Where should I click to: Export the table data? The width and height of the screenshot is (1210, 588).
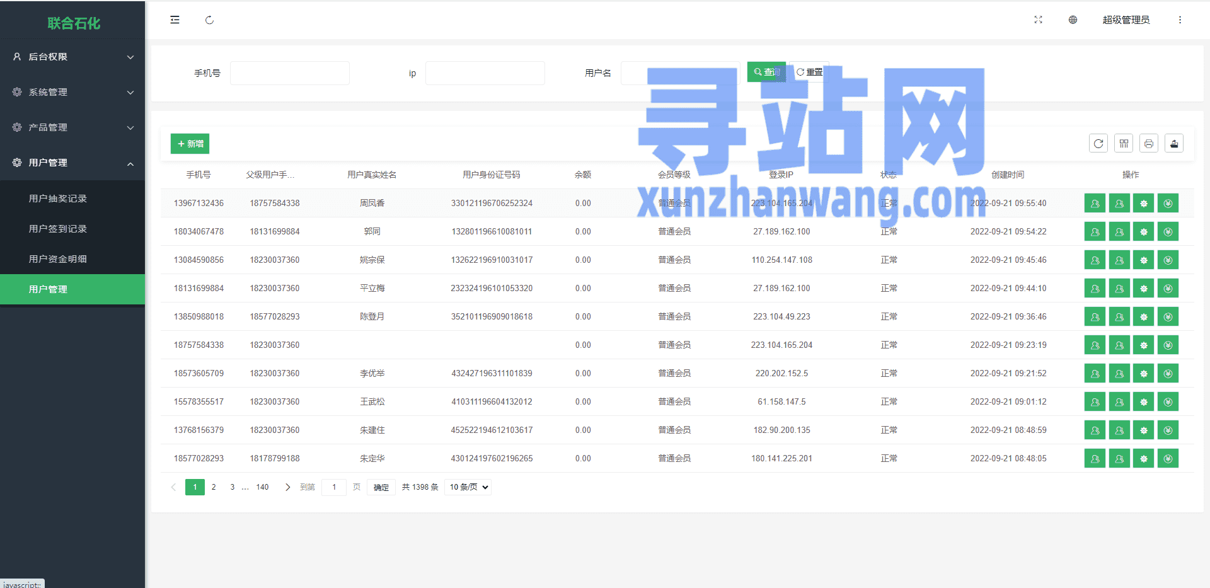click(x=1174, y=144)
